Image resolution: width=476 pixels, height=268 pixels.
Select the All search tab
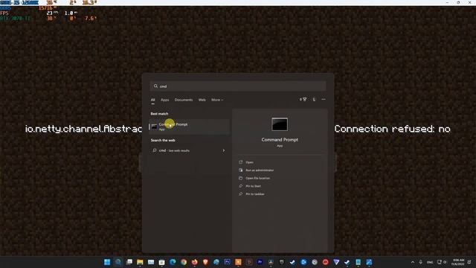pos(152,100)
